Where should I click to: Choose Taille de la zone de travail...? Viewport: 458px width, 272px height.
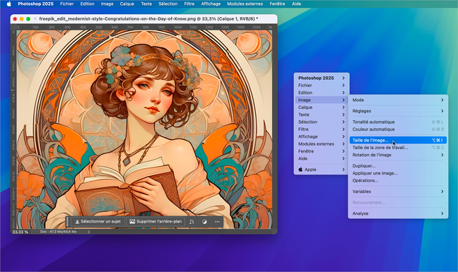pos(398,148)
